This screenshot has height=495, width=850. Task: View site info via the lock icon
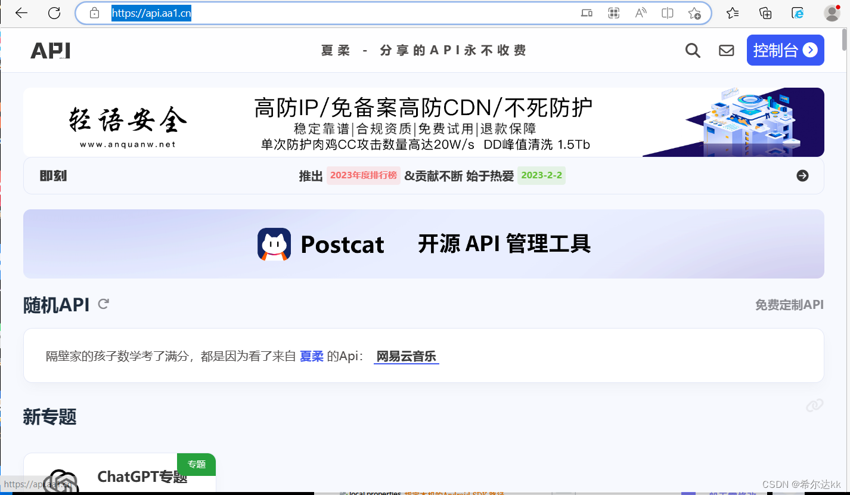(94, 13)
